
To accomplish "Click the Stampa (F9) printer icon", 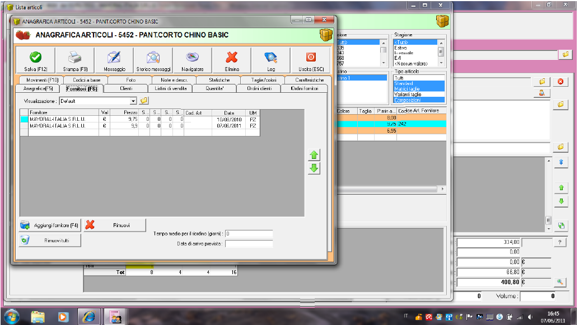I will (75, 57).
